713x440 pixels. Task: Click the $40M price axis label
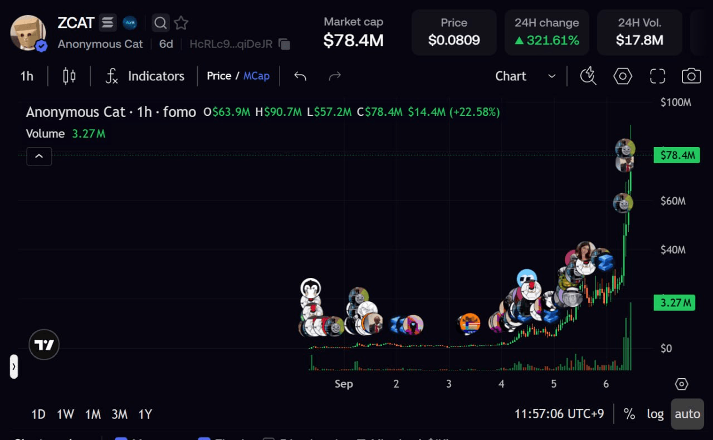click(x=673, y=250)
